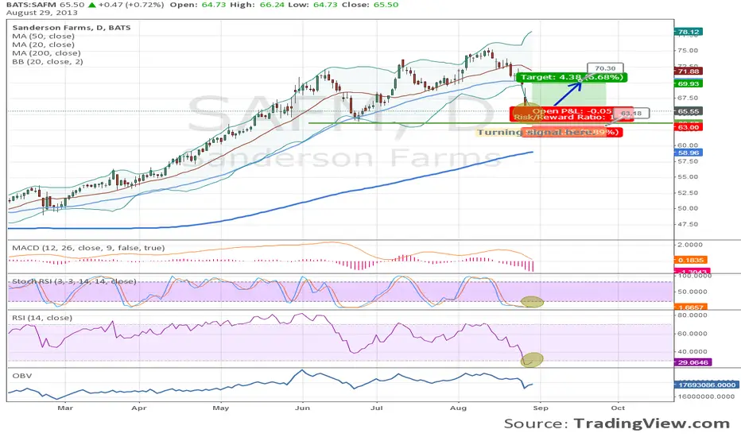
Task: Select the yellow ellipse marker on RSI pane
Action: tap(532, 359)
